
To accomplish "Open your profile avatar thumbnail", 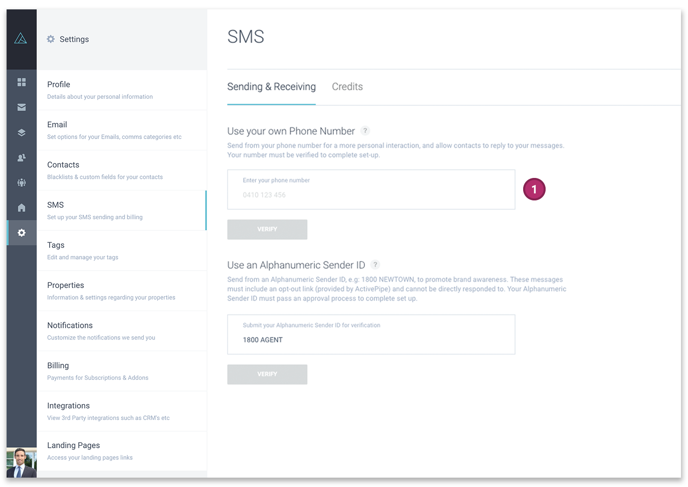I will tap(21, 463).
